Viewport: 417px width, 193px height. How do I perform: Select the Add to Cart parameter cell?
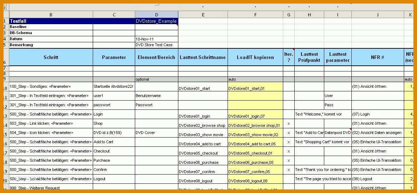(x=114, y=142)
